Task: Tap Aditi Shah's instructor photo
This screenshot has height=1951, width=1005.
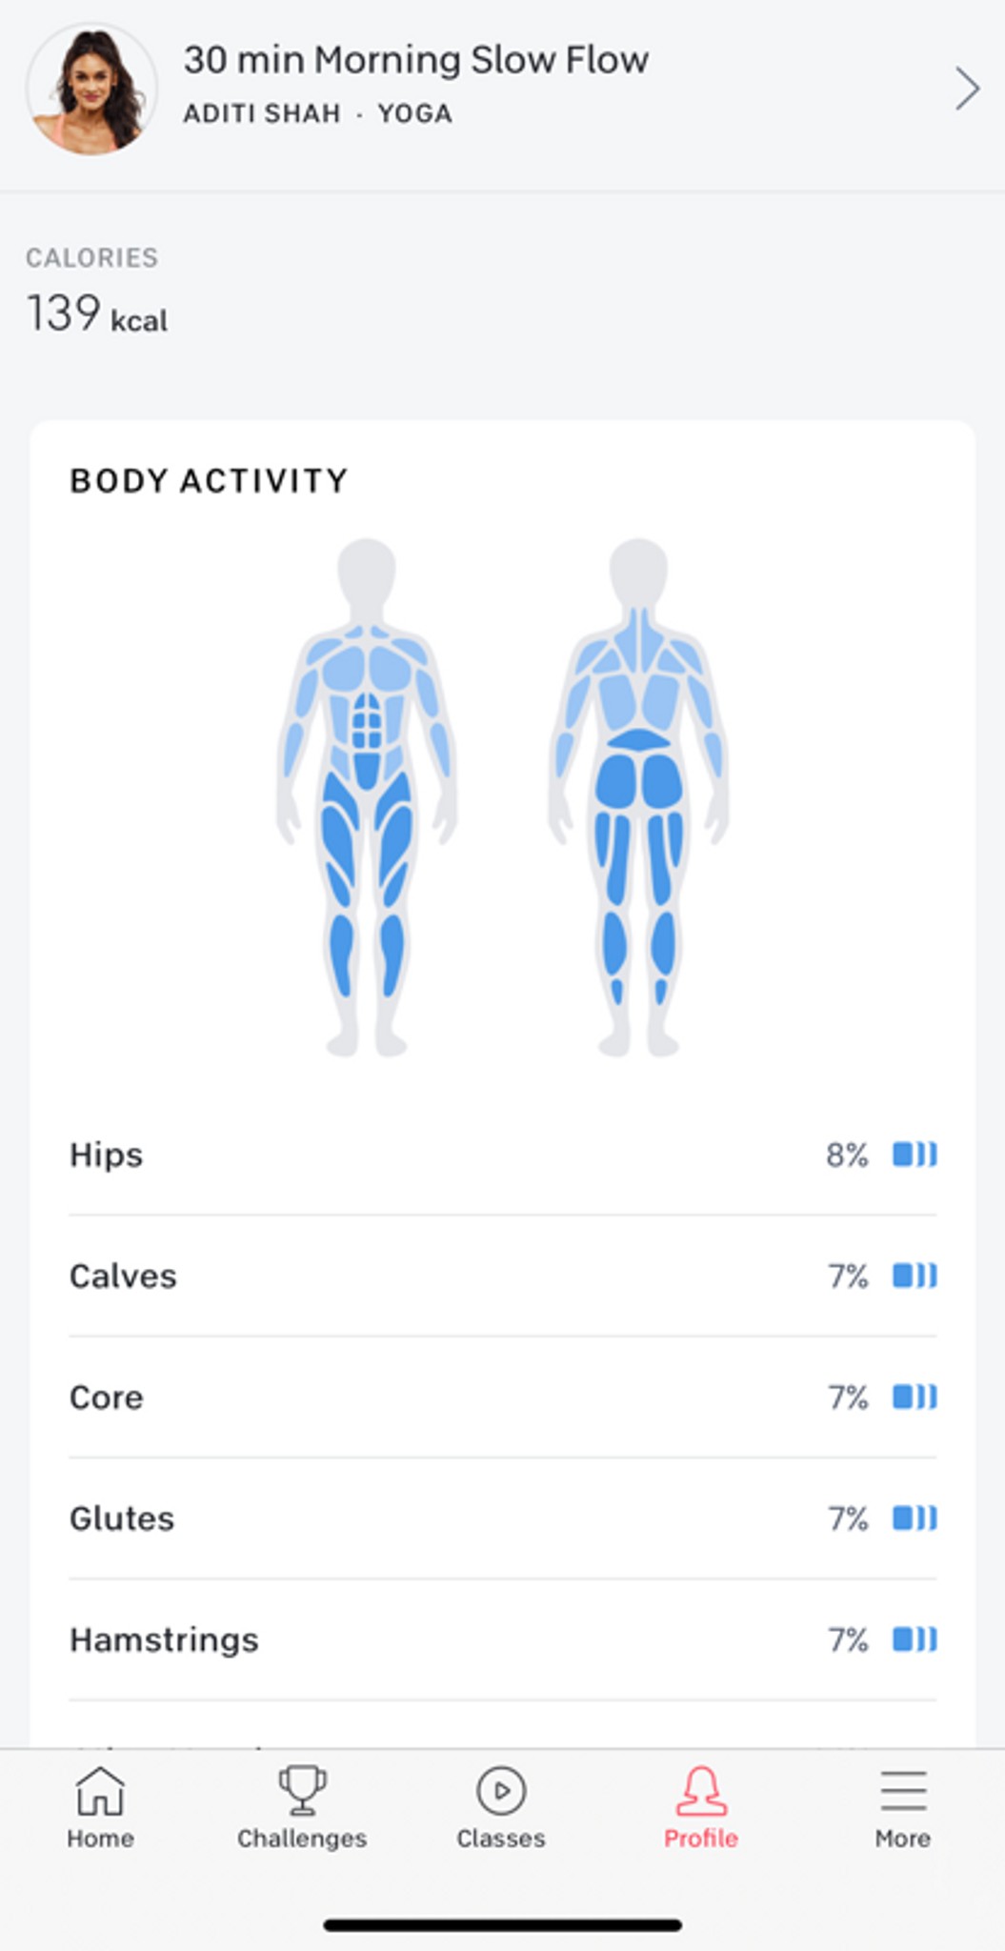Action: 91,90
